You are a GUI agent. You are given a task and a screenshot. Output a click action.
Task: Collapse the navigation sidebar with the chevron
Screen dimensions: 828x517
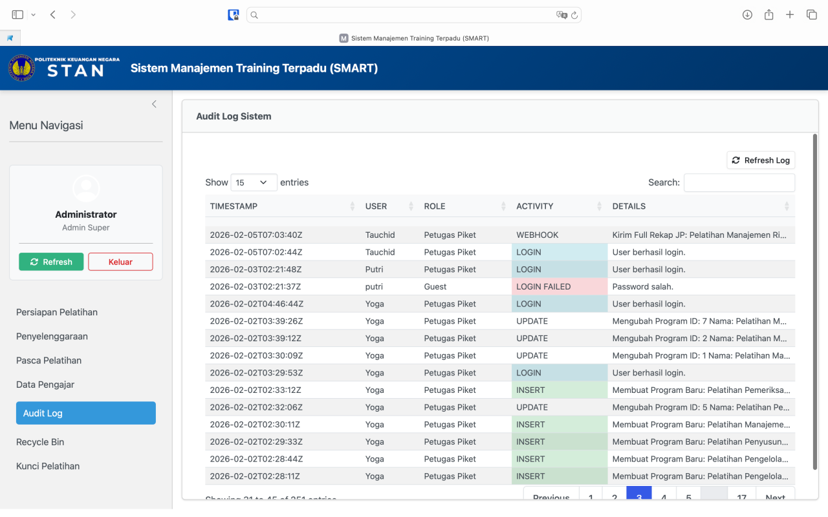(154, 104)
